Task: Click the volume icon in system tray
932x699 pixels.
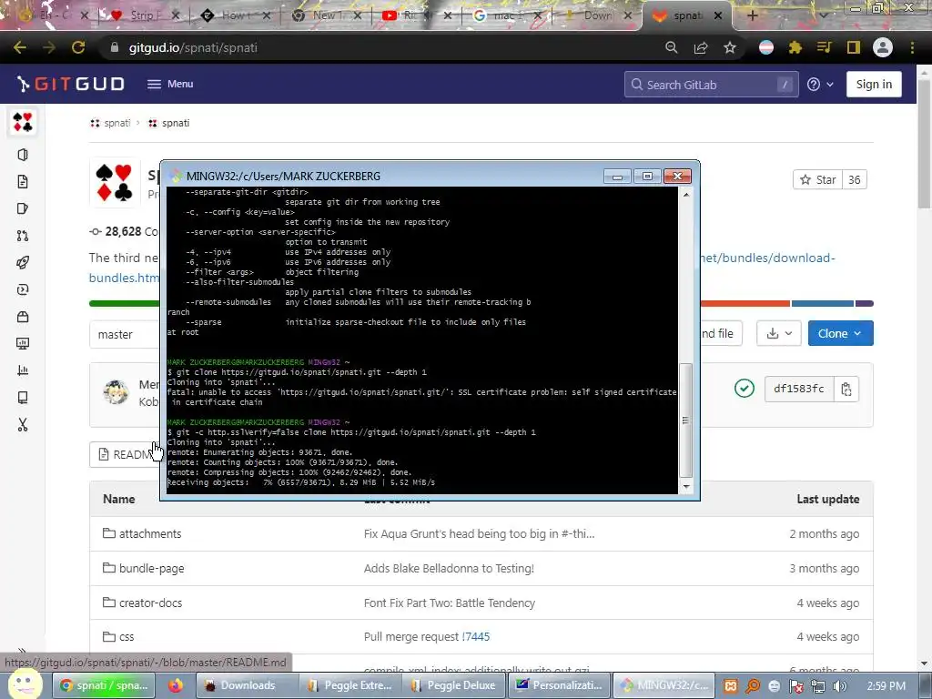Action: [x=839, y=686]
